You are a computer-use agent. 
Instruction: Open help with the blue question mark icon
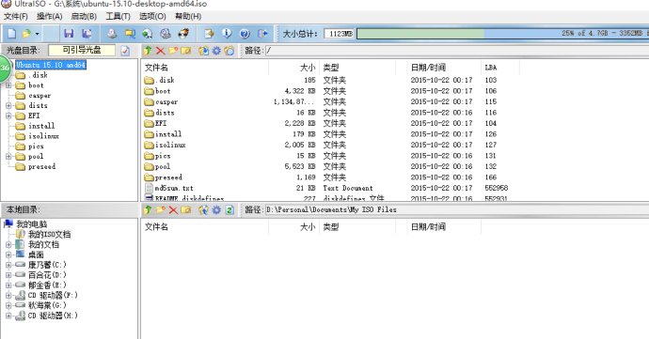[x=245, y=34]
